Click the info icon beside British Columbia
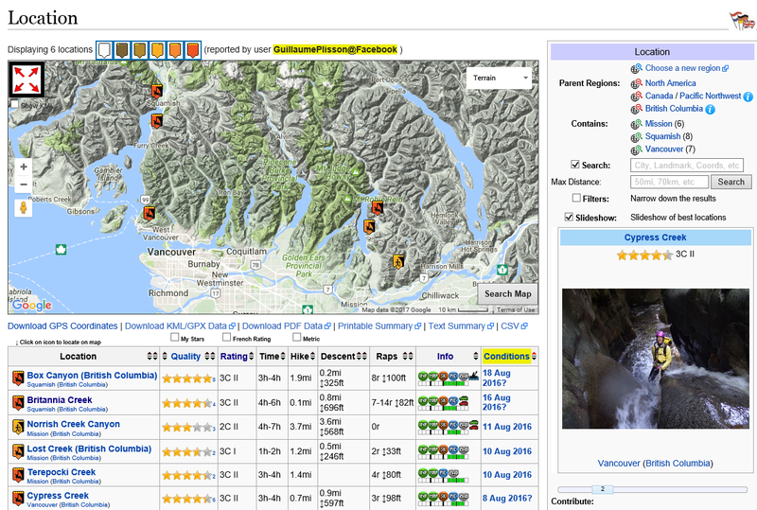Screen dimensions: 757x510 tap(710, 110)
